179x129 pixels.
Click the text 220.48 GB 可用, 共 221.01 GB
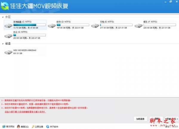point(157,28)
